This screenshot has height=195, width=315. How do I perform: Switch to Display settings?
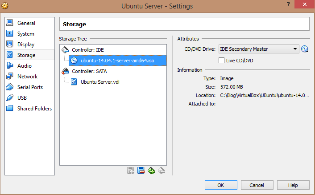[x=29, y=44]
